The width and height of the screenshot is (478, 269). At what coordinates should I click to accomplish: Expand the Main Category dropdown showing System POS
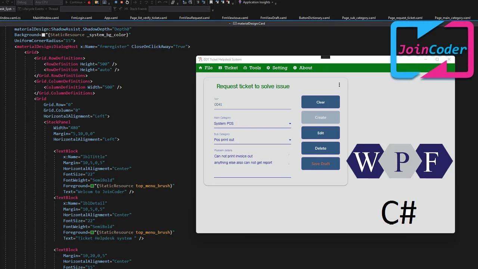pos(290,123)
